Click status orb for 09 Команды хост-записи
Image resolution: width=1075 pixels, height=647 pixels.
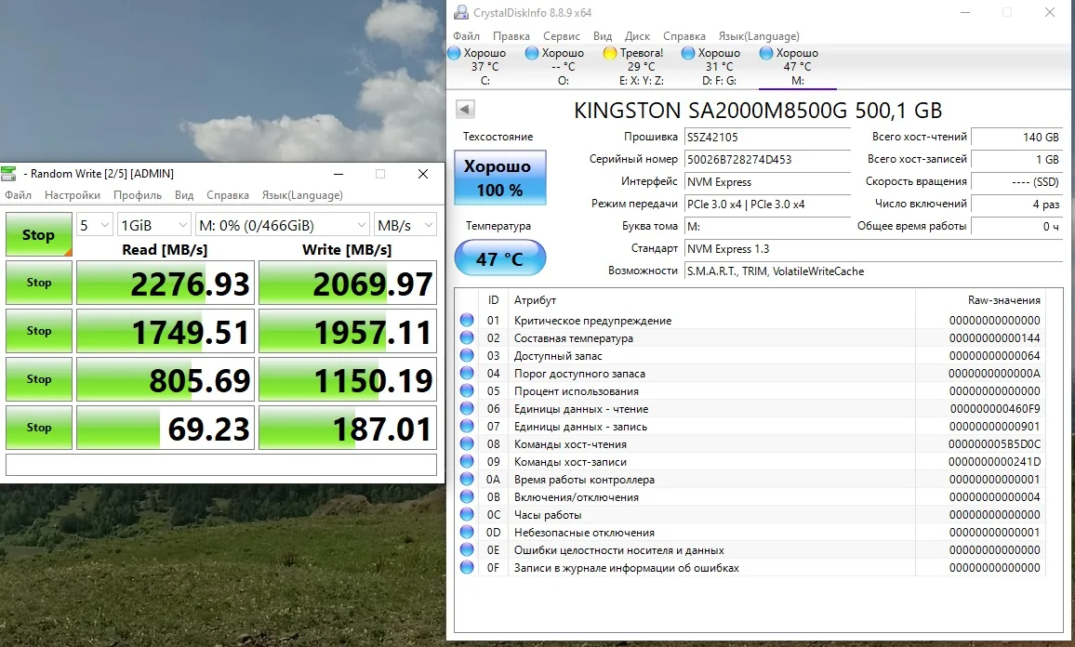pos(467,462)
